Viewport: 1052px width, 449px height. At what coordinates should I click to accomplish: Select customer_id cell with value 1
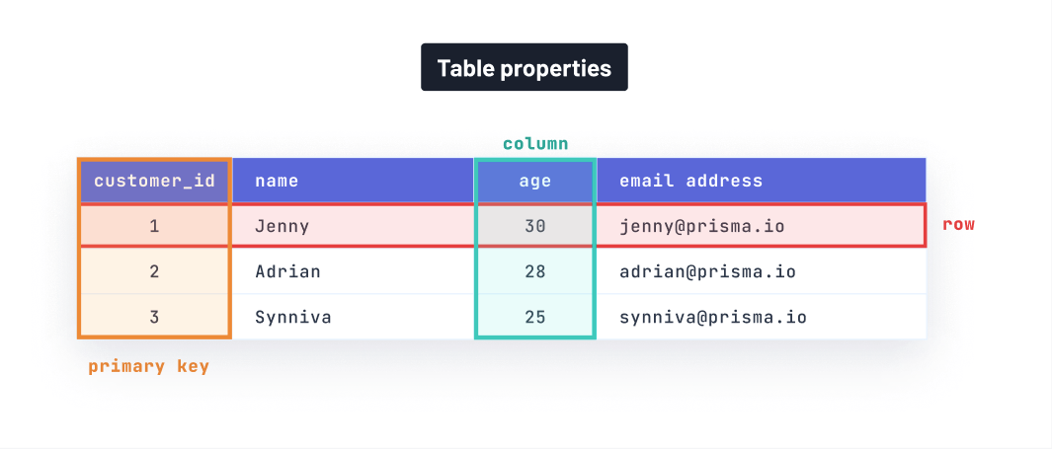coord(154,226)
